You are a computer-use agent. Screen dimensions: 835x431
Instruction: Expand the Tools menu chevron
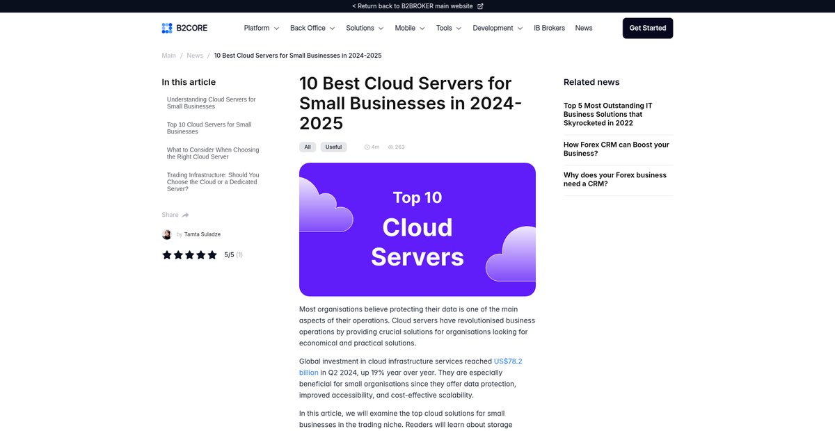tap(459, 29)
